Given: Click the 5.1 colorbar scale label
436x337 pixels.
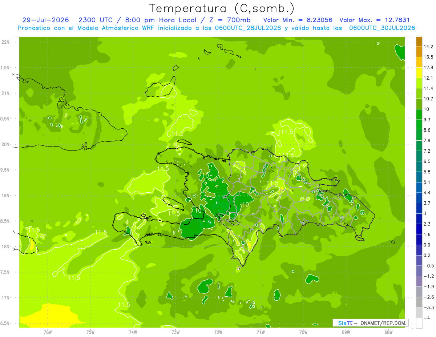Looking at the screenshot, I should point(428,182).
